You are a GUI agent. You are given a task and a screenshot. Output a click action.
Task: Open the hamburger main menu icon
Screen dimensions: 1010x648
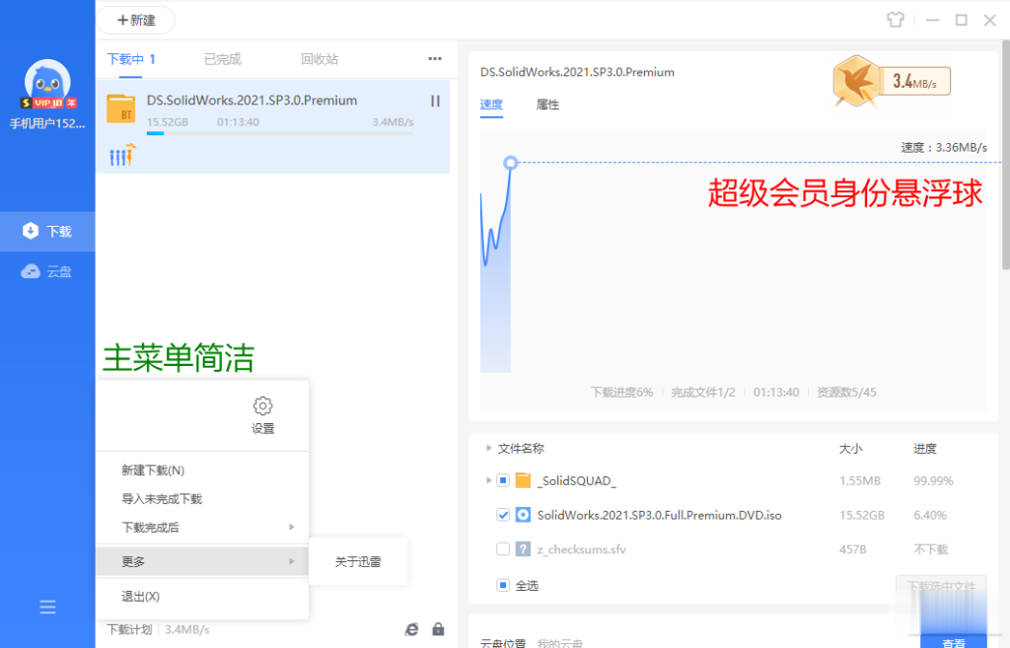pyautogui.click(x=47, y=607)
